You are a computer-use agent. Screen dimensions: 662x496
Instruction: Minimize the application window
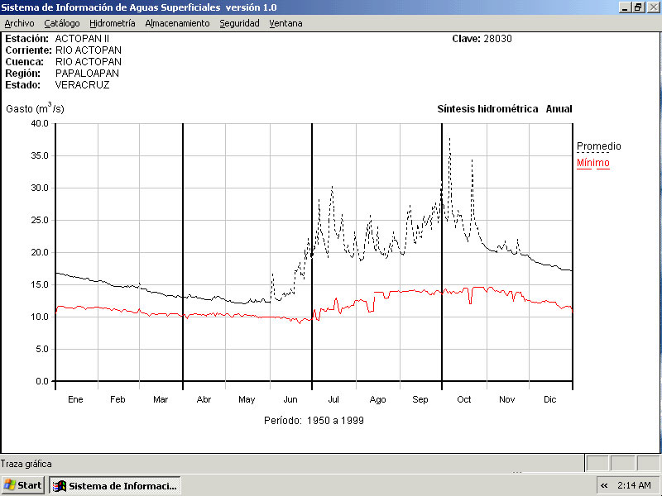coord(625,7)
